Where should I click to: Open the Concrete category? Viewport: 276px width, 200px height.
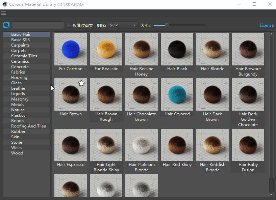click(x=27, y=67)
